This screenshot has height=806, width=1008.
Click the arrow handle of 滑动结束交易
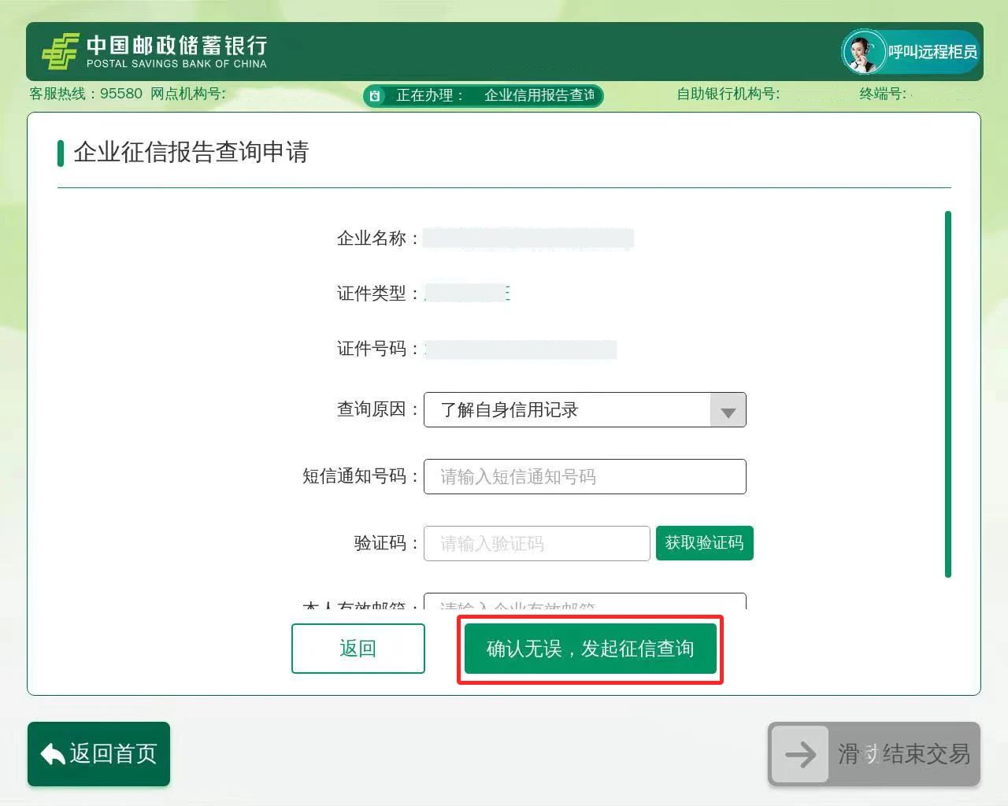click(799, 754)
